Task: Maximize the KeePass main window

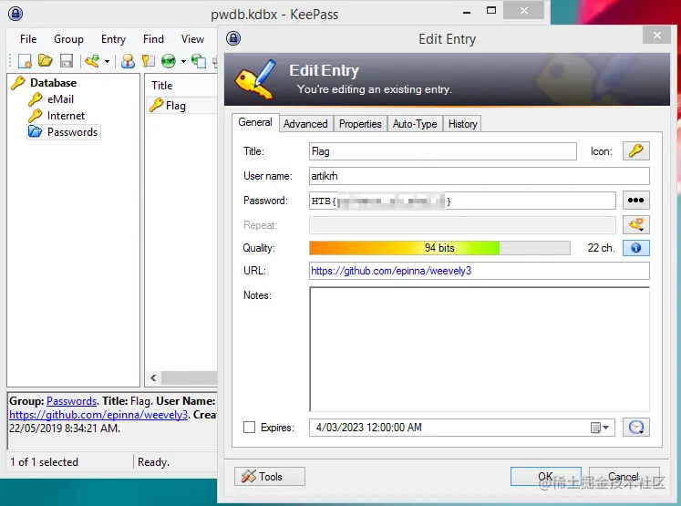Action: (491, 10)
